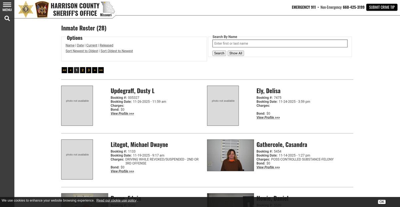The image size is (400, 207).
Task: Sort roster by Date
Action: (x=80, y=45)
